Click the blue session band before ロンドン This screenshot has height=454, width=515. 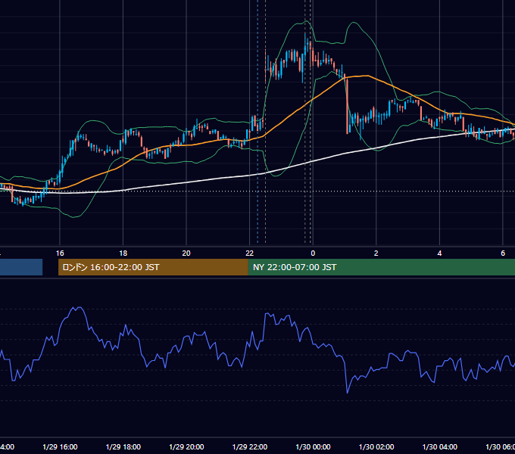click(x=21, y=267)
